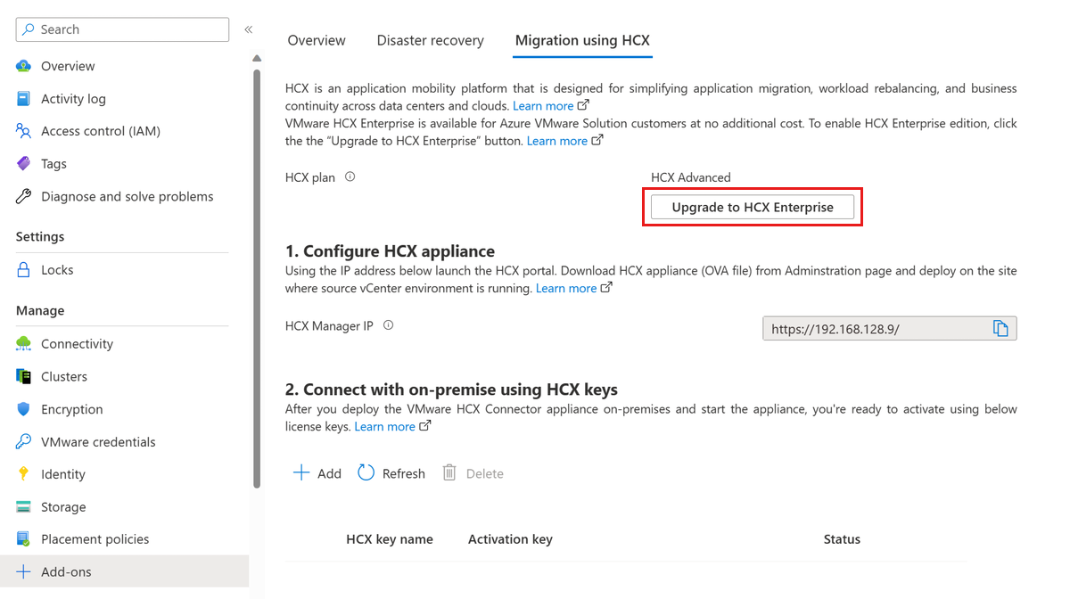Click the VMware credentials key icon
The width and height of the screenshot is (1070, 599).
tap(24, 442)
